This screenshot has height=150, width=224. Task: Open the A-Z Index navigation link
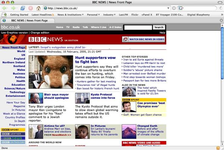click(x=115, y=27)
